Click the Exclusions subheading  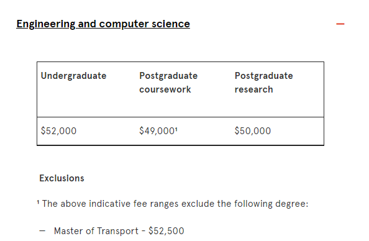pos(61,178)
